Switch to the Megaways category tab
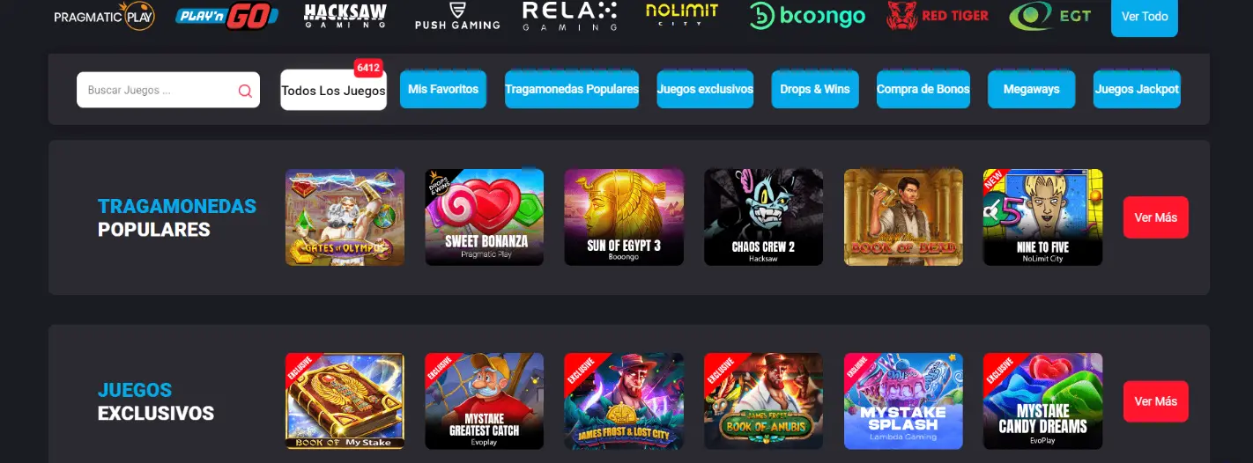This screenshot has width=1253, height=463. [1031, 89]
